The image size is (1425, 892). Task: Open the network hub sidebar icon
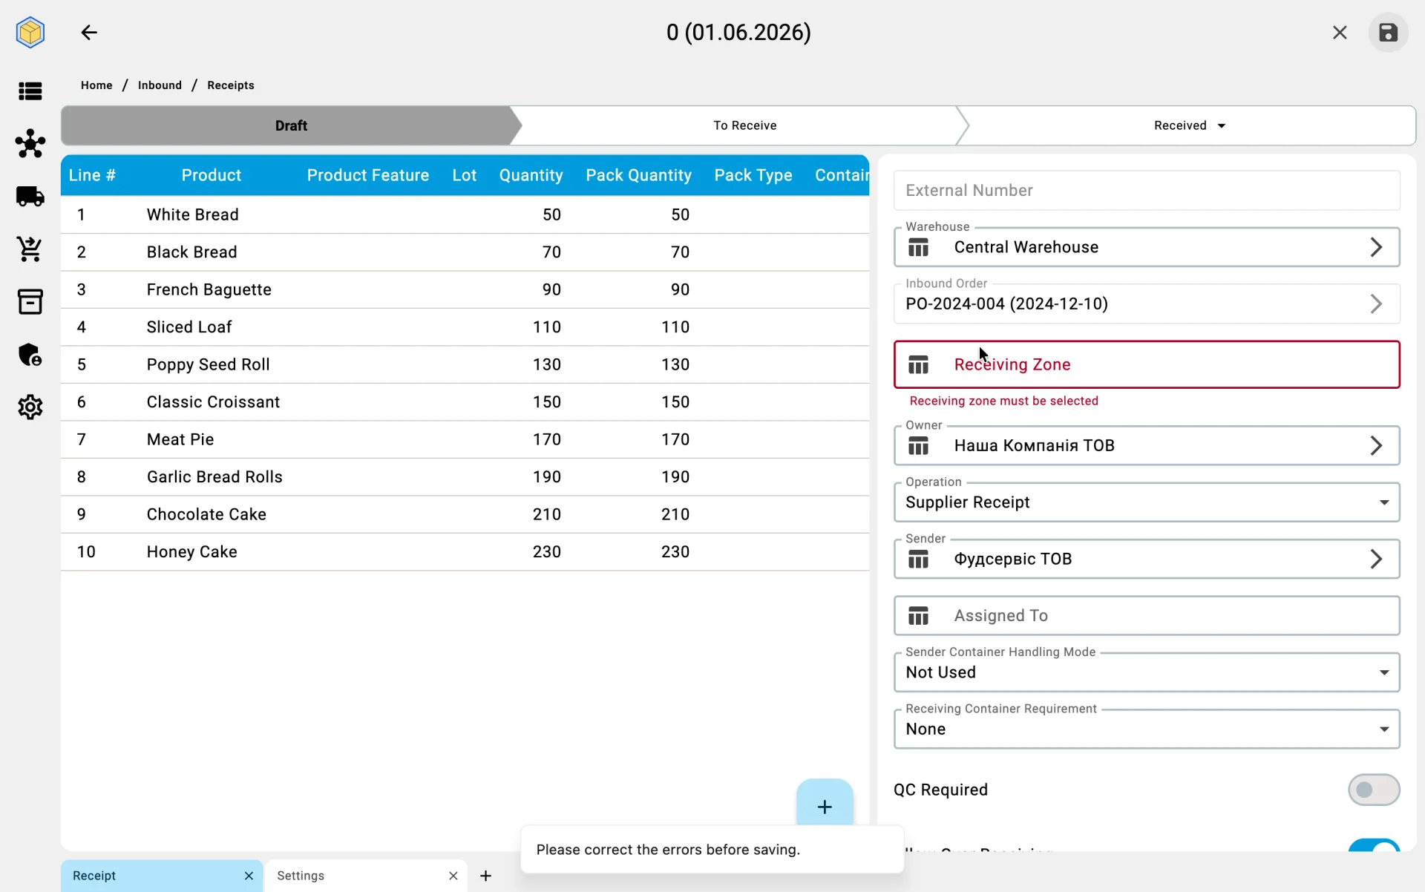[30, 144]
